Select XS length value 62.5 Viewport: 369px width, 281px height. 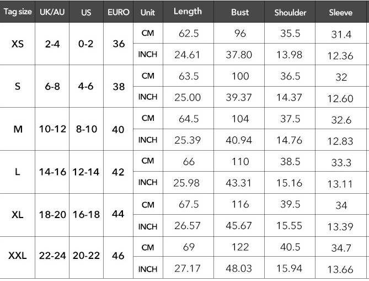coord(189,34)
